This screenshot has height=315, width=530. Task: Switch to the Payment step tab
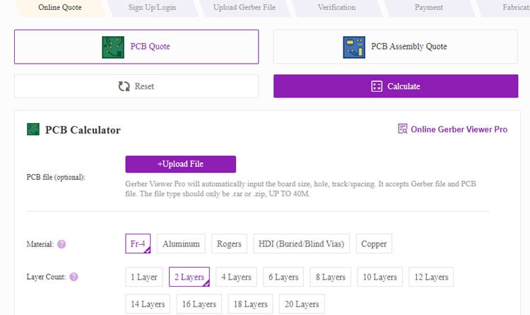(428, 8)
